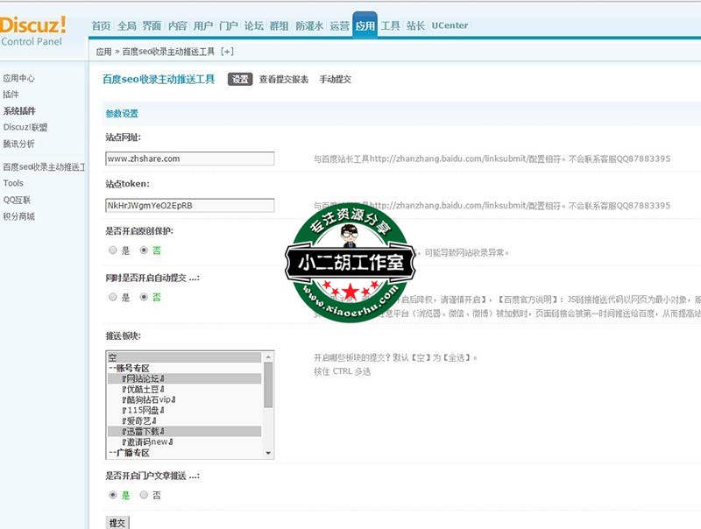Screen dimensions: 701x529
Task: Select 『优酷土豆』 in the 推送板块 list
Action: [144, 389]
